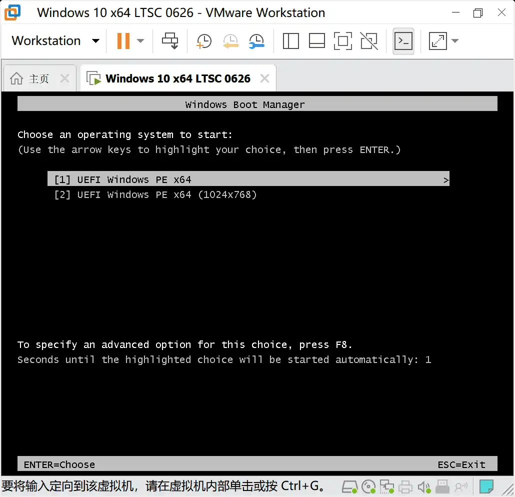Click the CD/DVD drive status icon
This screenshot has height=497, width=515.
(368, 486)
